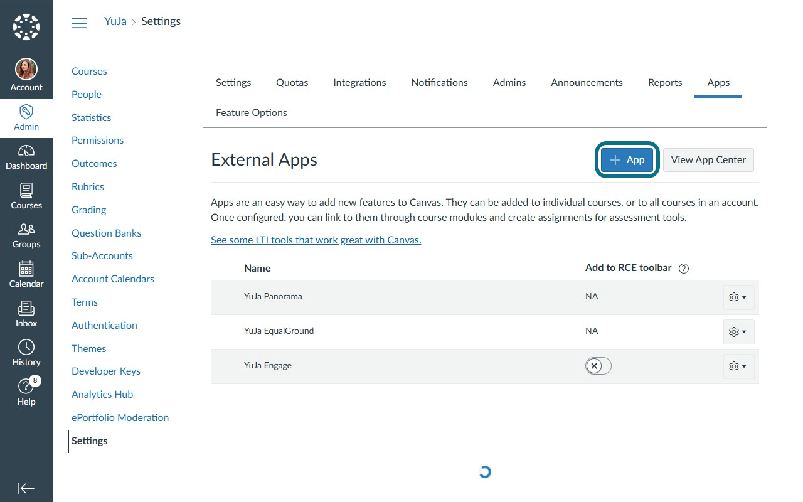Click the Name column header
The width and height of the screenshot is (803, 502).
[257, 269]
